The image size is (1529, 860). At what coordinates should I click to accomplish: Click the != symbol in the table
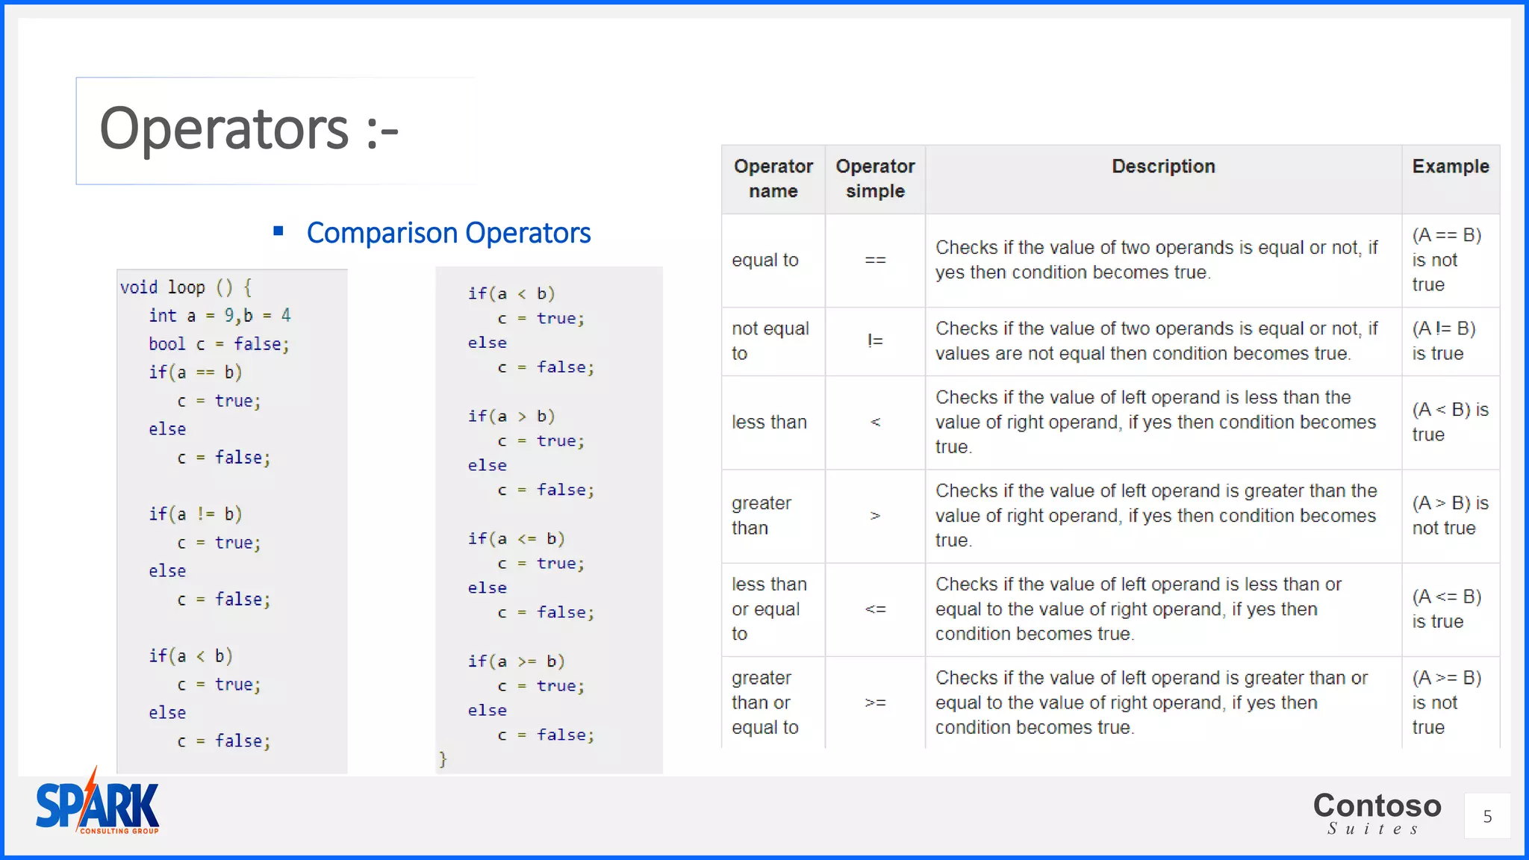click(x=875, y=341)
